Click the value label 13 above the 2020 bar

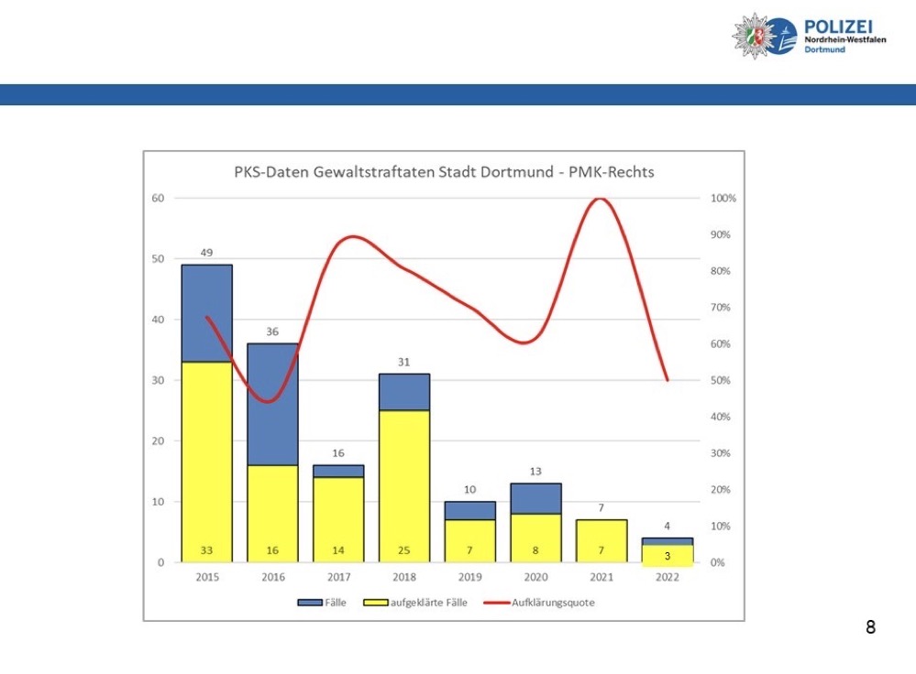tap(535, 471)
